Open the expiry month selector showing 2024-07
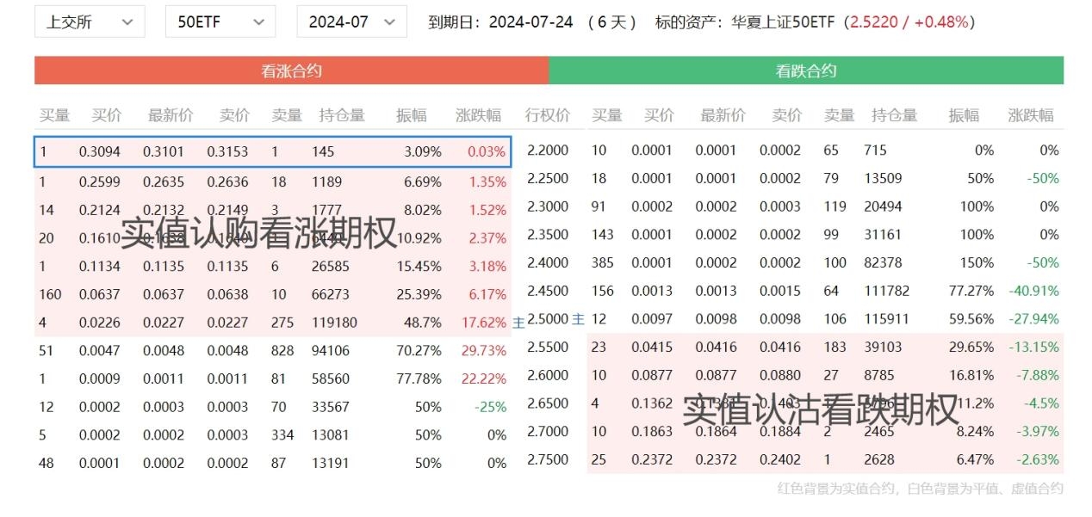 [351, 22]
